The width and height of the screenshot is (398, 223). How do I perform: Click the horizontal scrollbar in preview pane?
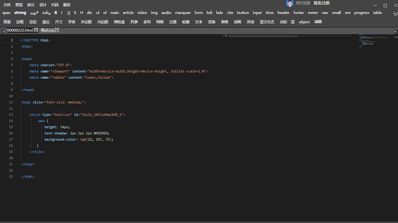point(263,36)
